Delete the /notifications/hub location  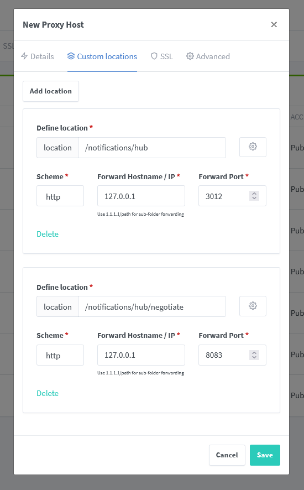coord(48,234)
